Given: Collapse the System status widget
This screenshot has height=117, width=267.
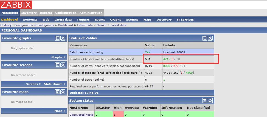Looking at the screenshot, I should point(210,101).
